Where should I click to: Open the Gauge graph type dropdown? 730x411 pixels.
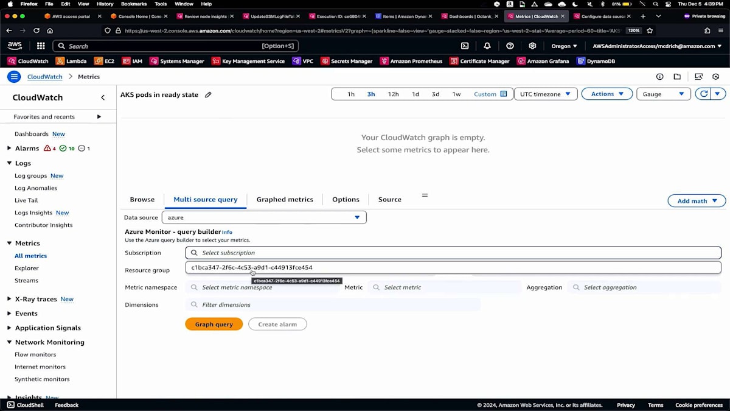(664, 94)
